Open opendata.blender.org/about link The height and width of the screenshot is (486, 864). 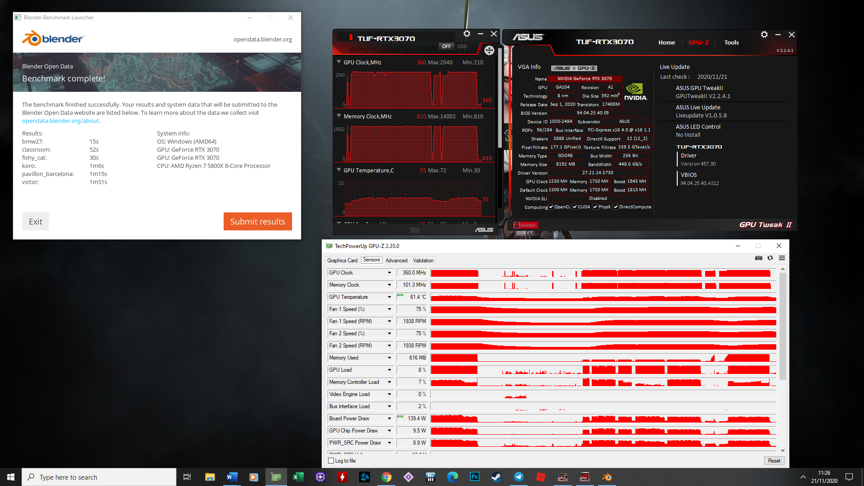(60, 121)
